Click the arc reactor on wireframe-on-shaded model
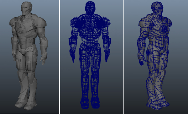188x114 pixels. point(165,28)
